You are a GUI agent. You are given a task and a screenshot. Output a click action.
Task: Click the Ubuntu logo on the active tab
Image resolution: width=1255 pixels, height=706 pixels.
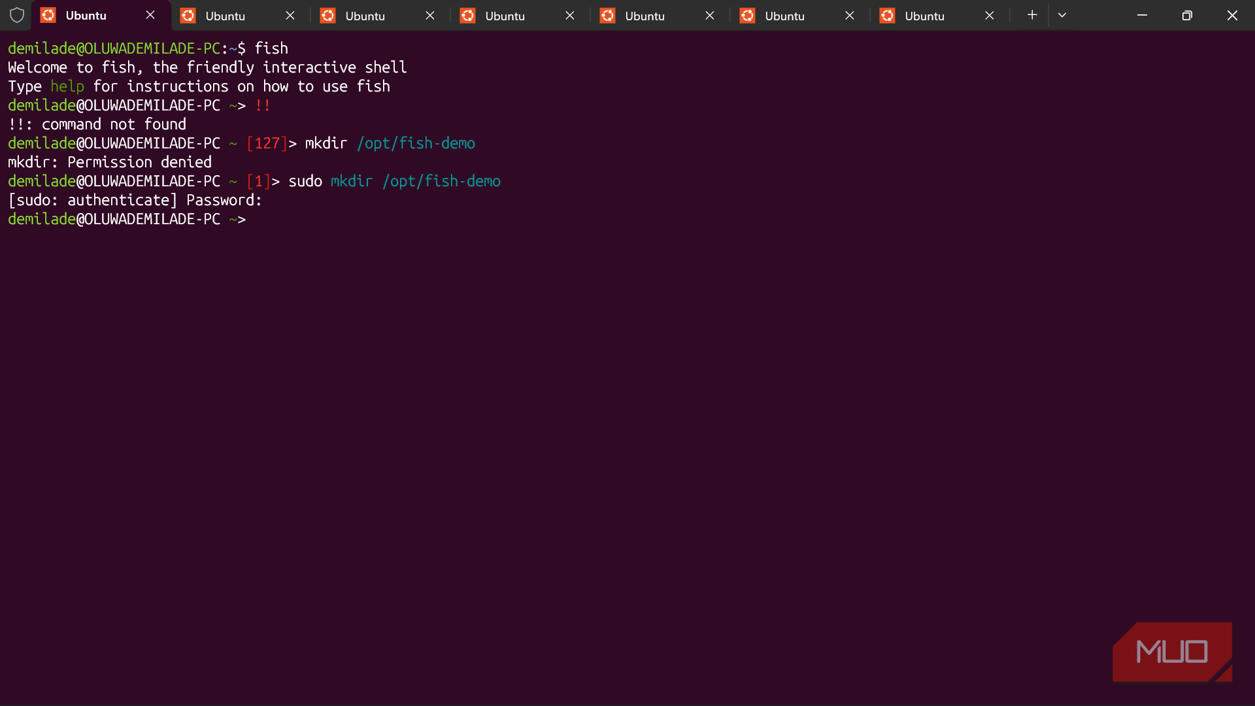click(48, 15)
